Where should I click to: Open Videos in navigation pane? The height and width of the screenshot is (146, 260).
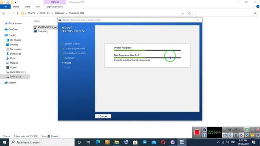click(x=13, y=67)
